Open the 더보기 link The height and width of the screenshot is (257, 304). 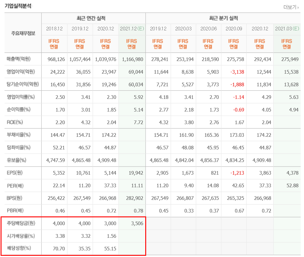(291, 7)
